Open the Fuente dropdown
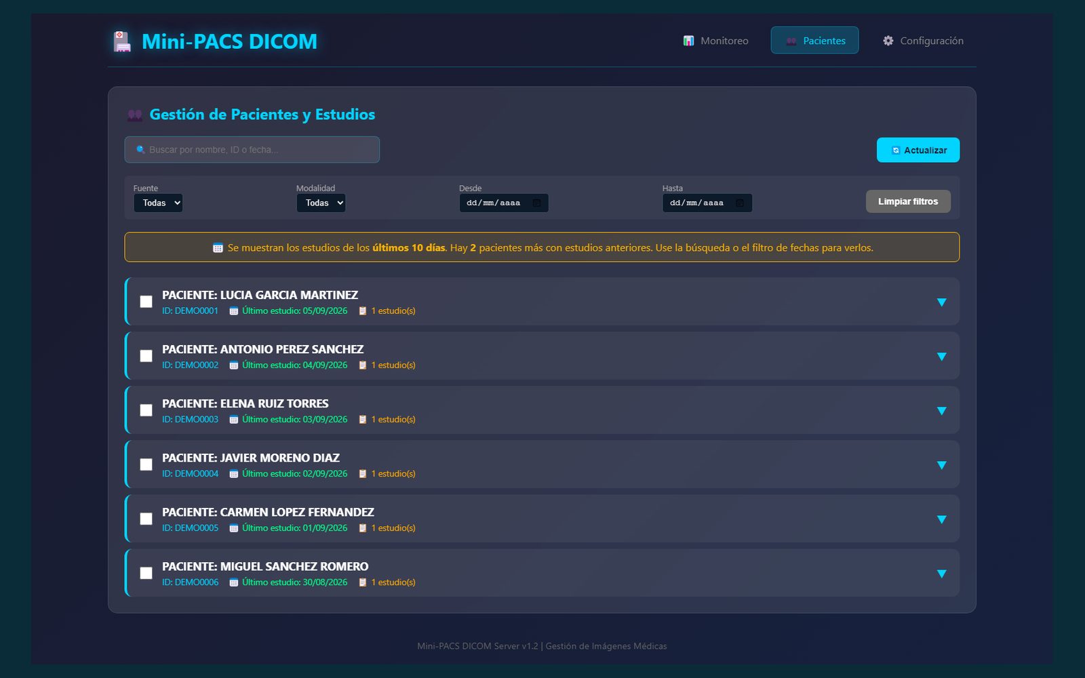1085x678 pixels. click(158, 203)
